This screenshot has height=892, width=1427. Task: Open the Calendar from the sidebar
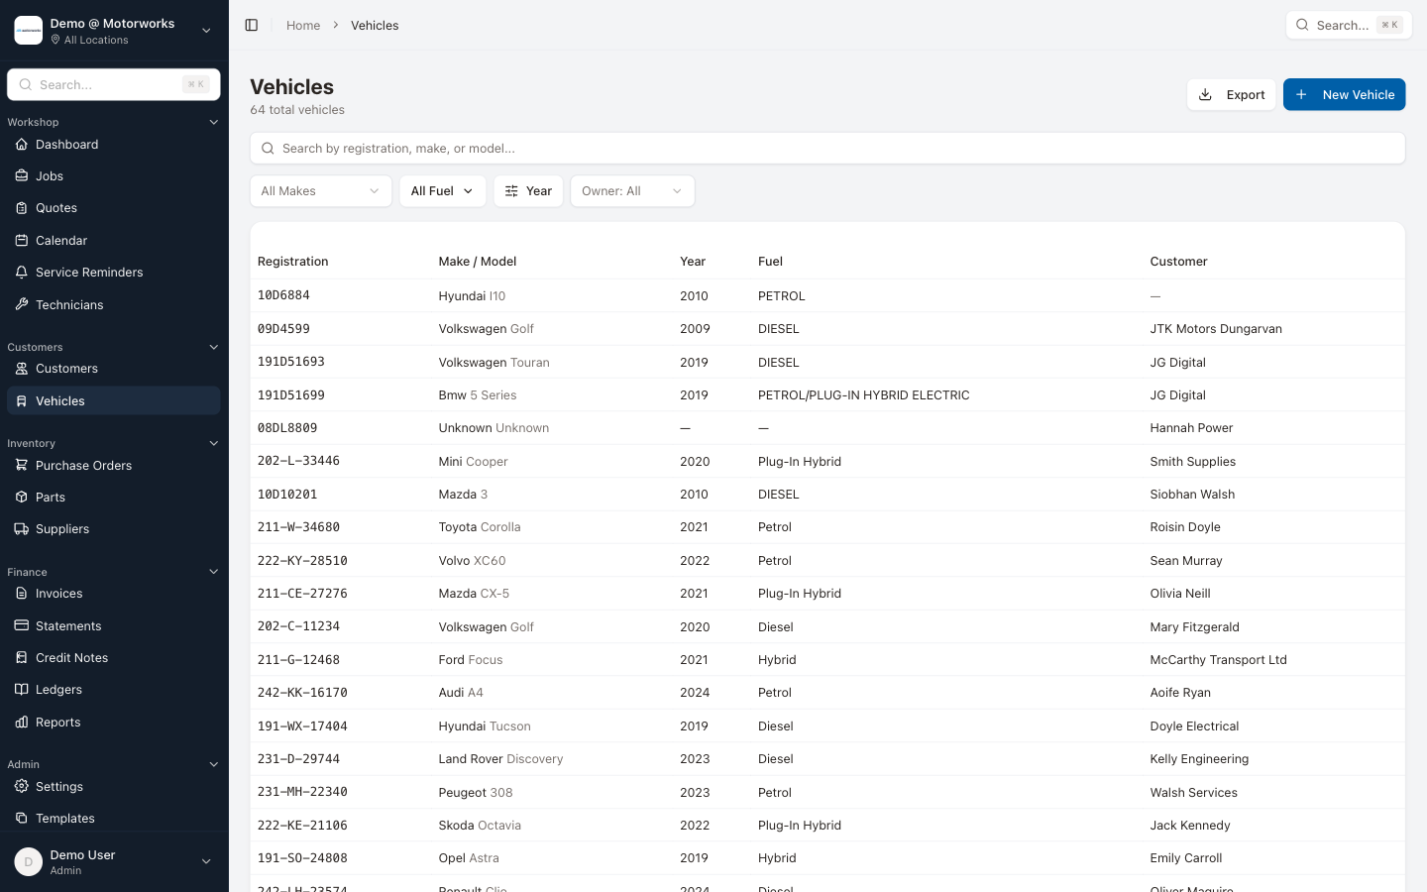point(60,240)
